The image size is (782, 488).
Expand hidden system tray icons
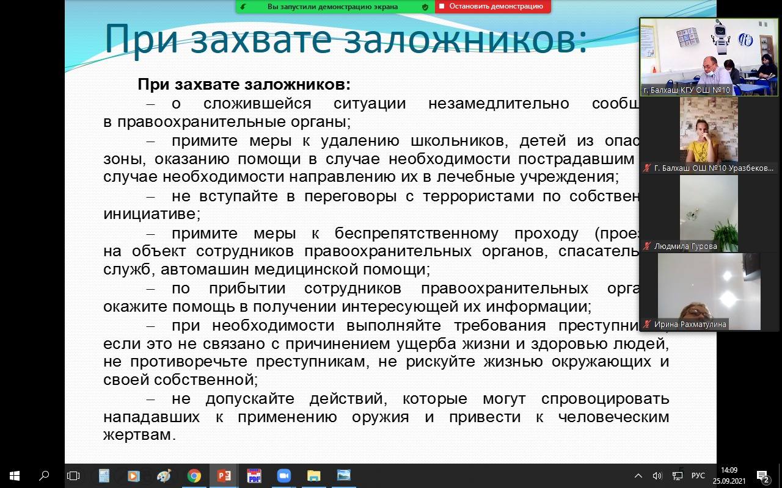point(638,476)
